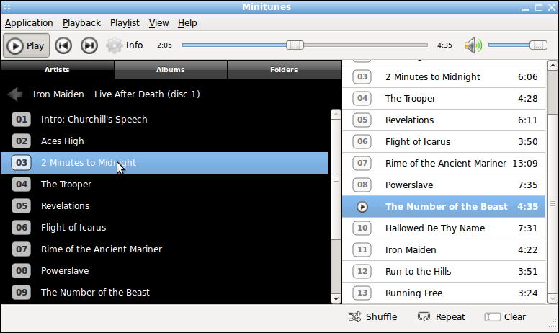
Task: Click album list scrollbar up arrow
Action: point(336,114)
